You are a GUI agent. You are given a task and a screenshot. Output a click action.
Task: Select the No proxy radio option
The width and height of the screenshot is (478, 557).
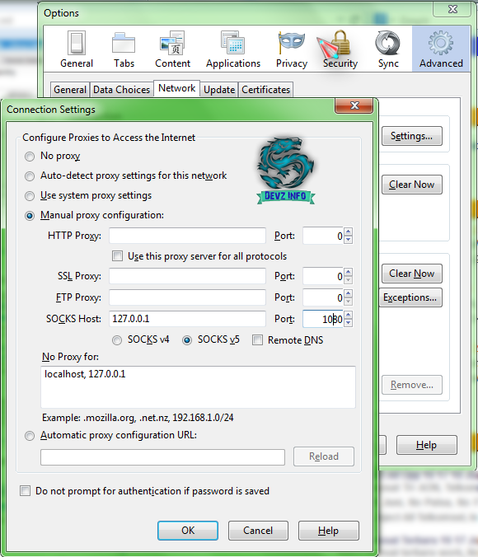(x=30, y=157)
